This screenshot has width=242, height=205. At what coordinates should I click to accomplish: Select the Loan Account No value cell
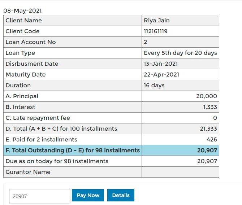pos(180,42)
